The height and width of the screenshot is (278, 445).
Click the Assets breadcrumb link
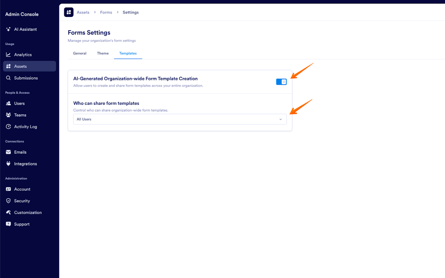(x=83, y=12)
